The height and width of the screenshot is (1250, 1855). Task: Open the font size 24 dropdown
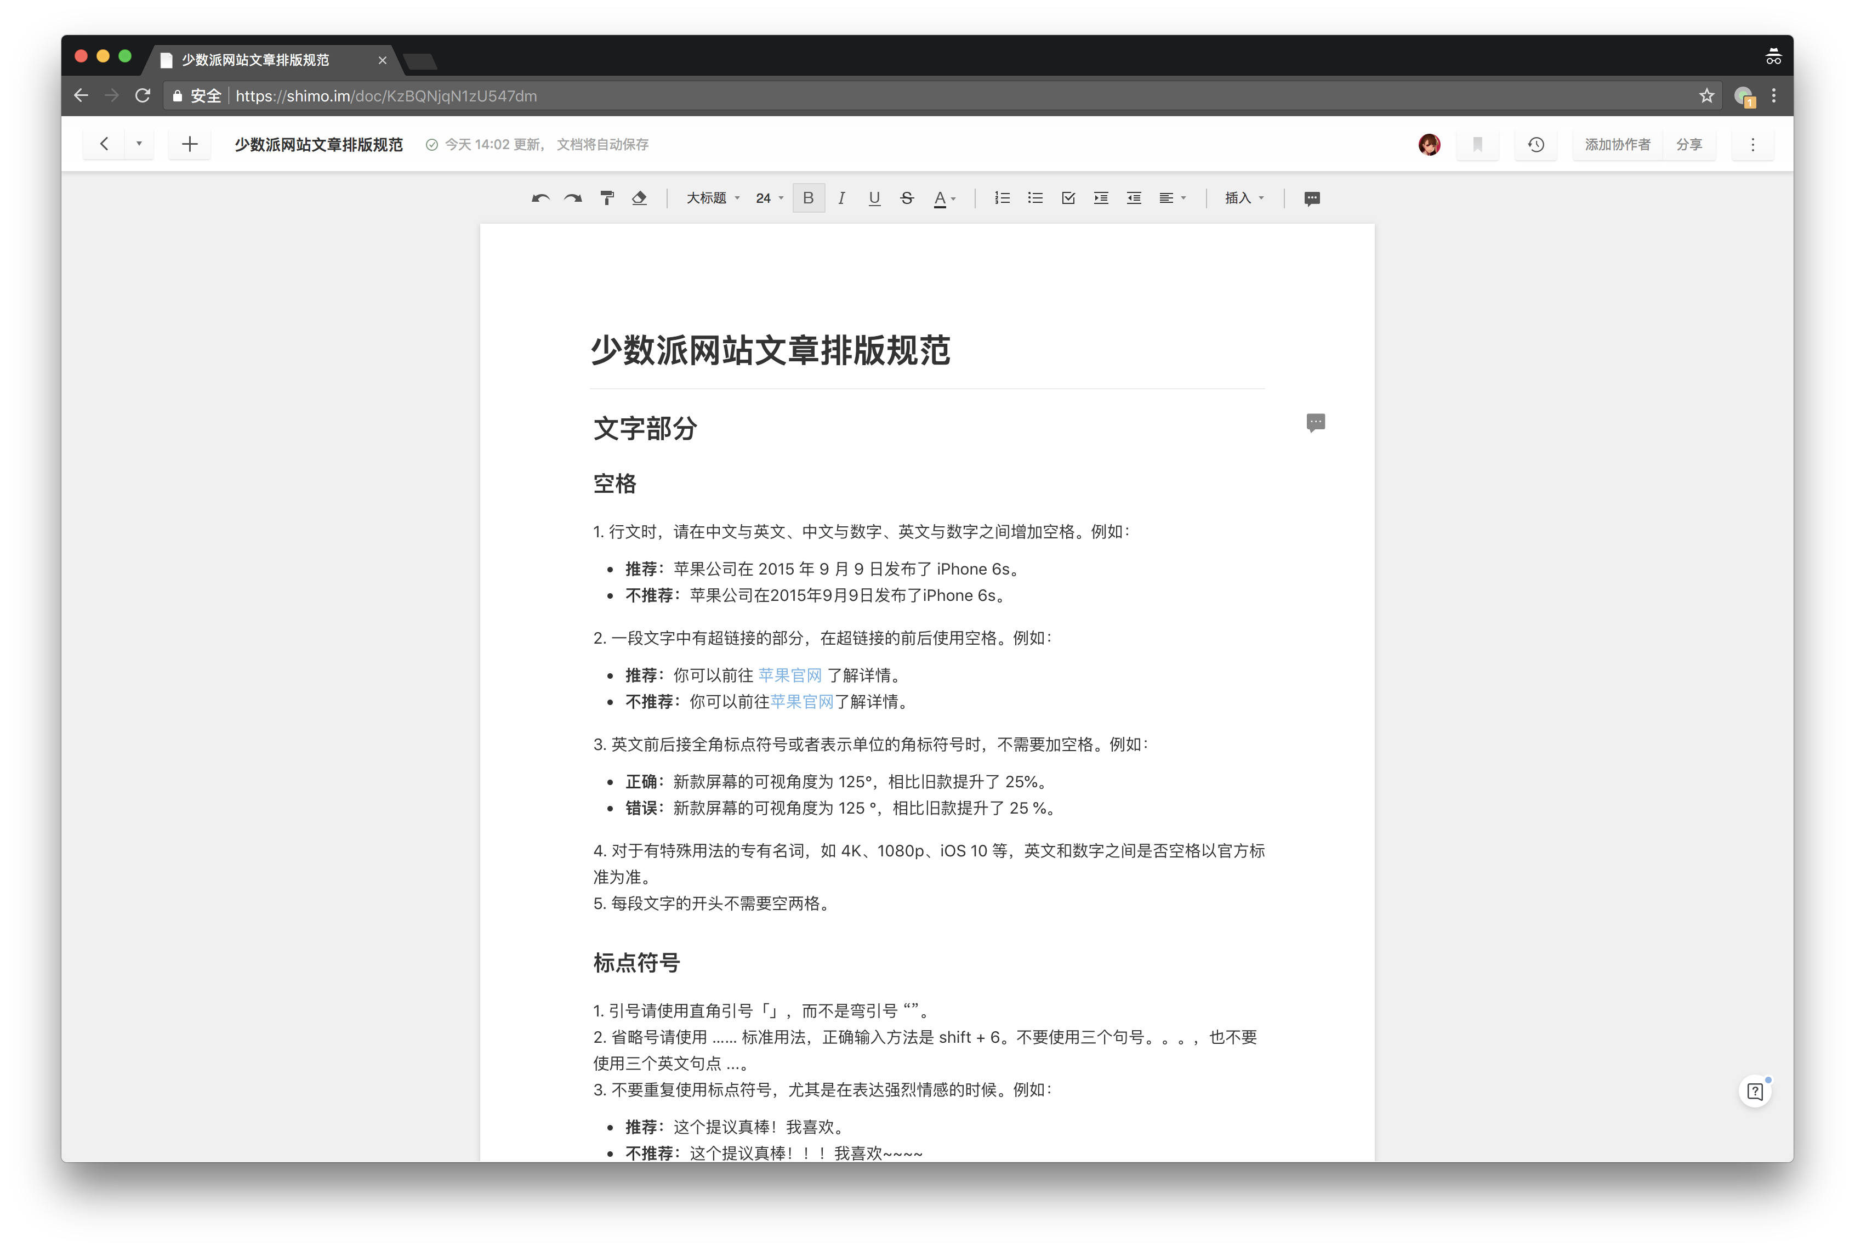(x=769, y=198)
